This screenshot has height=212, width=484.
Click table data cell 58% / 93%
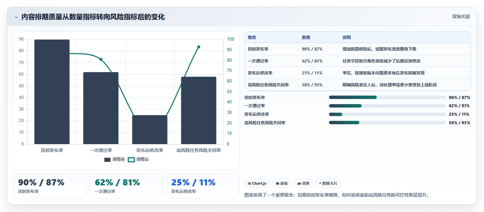[312, 85]
